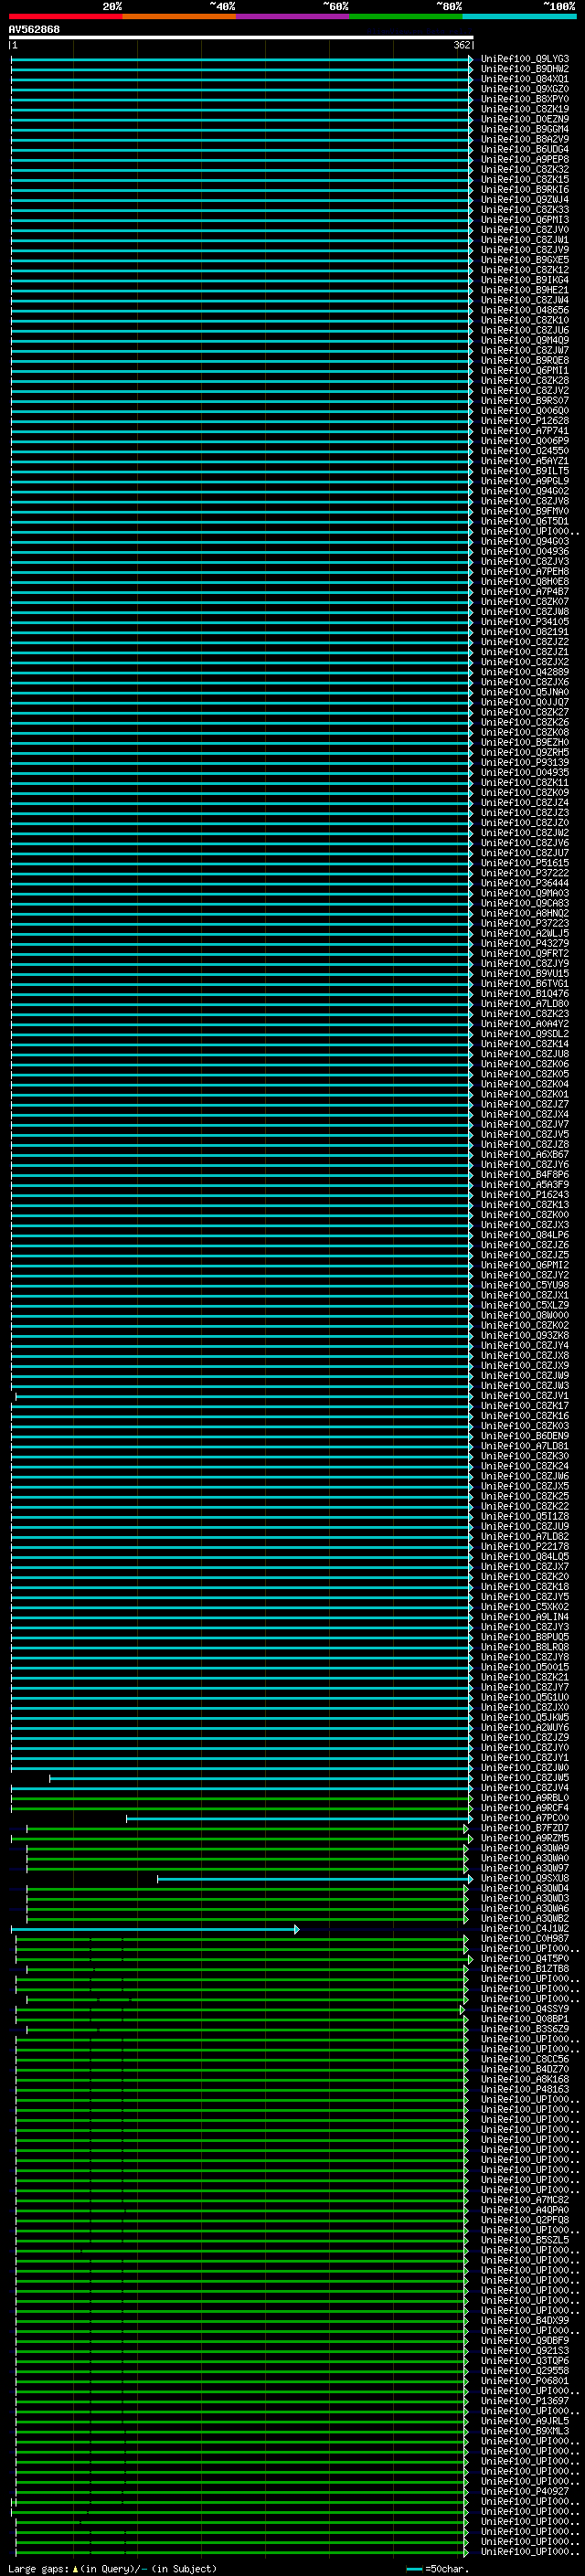Select hit label UniRef100_P51615

(525, 863)
